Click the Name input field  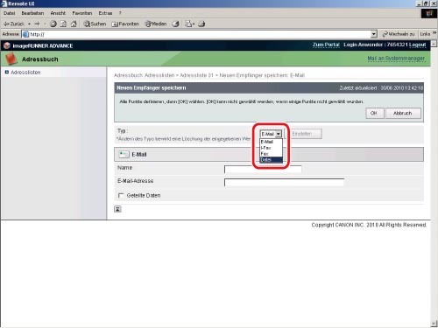263,170
